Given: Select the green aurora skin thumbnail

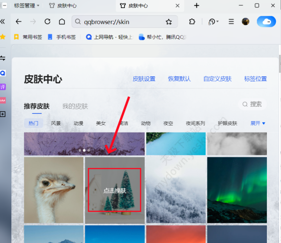Looking at the screenshot, I should coord(237,190).
